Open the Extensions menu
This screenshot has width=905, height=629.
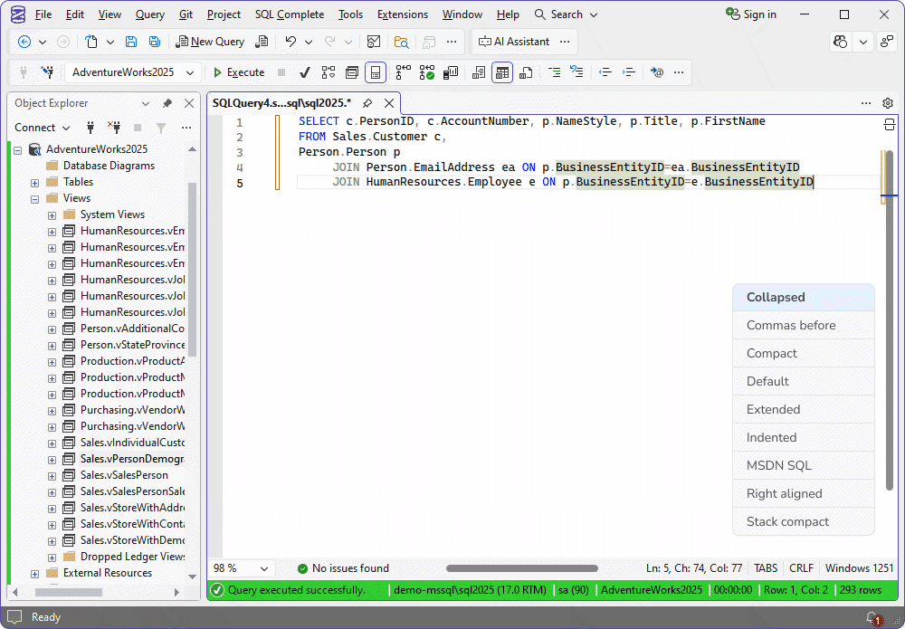[x=402, y=14]
